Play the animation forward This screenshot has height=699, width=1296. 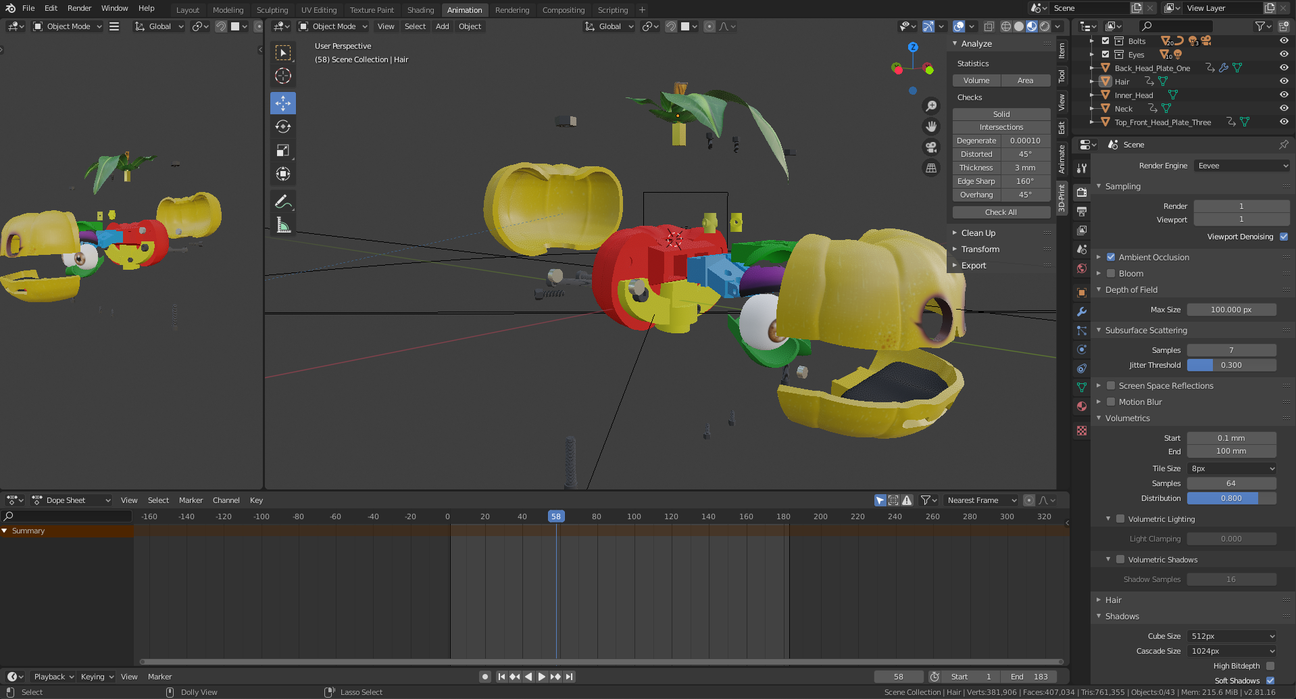coord(541,677)
